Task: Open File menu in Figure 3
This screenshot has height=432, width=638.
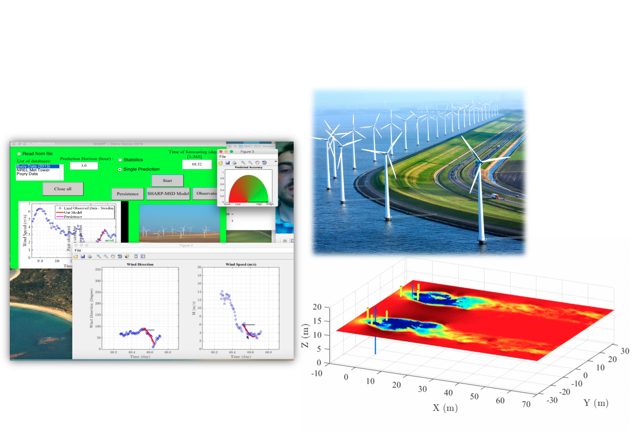Action: 222,157
